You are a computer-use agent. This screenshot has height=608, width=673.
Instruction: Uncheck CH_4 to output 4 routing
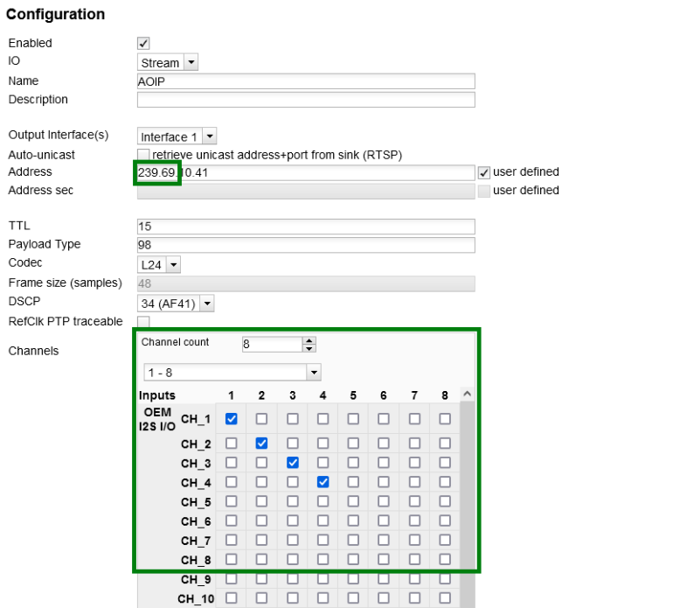[323, 482]
